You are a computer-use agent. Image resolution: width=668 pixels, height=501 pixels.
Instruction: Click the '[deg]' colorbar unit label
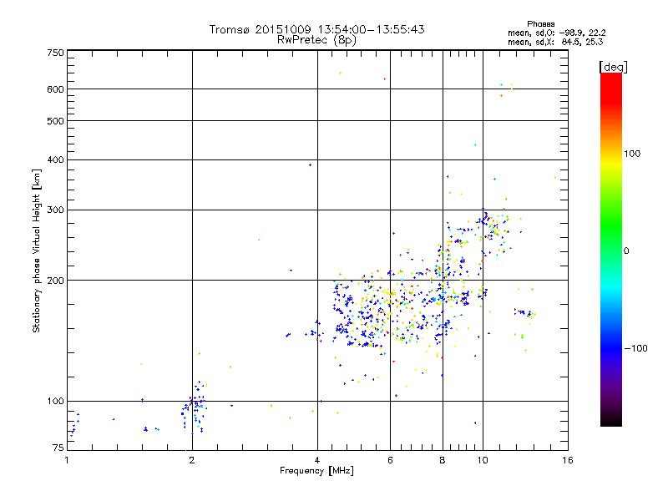pos(613,67)
